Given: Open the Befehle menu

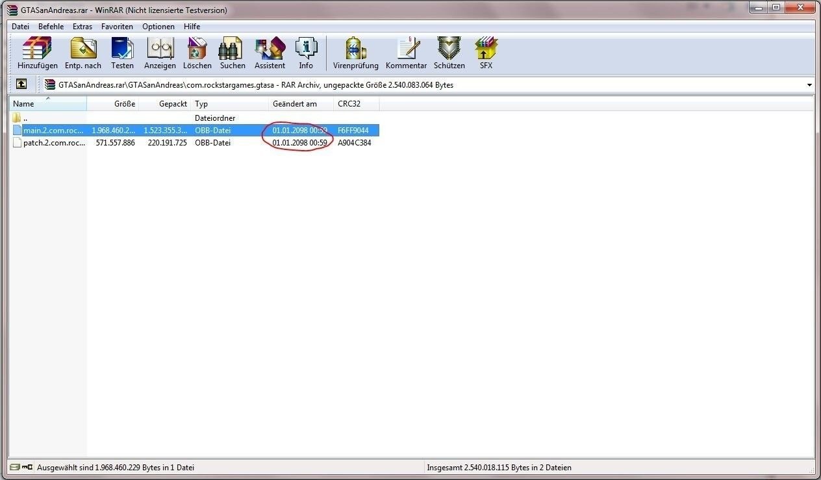Looking at the screenshot, I should click(x=51, y=27).
